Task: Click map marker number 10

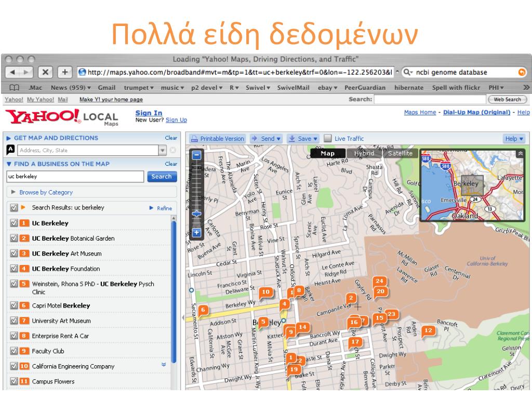Action: coord(265,292)
